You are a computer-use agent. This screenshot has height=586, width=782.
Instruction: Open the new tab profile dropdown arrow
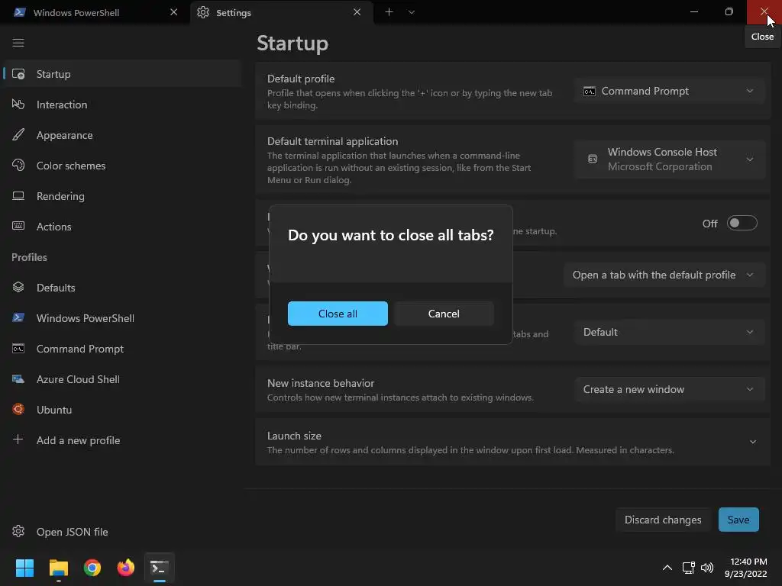[412, 12]
